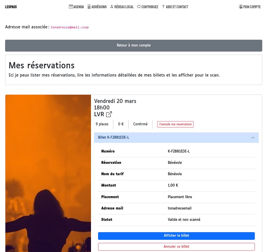Click the question mark help icon
Viewport: 267px width, 252px height.
tap(163, 7)
